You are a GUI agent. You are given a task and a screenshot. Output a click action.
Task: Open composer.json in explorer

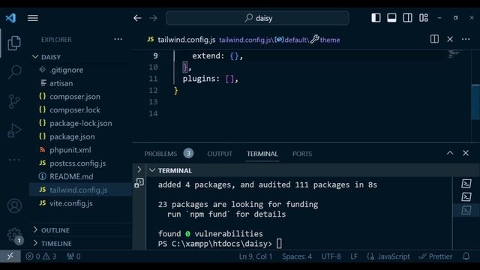tap(81, 97)
